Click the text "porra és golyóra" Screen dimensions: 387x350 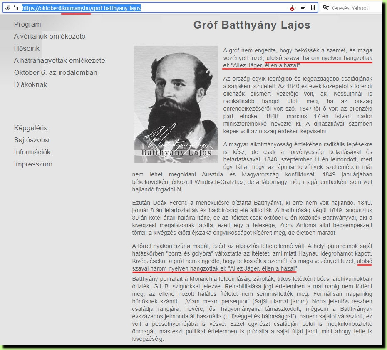click(x=190, y=254)
